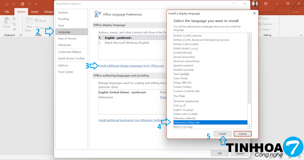Viewport: 304px width, 160px height.
Task: Open the Clipboard group dialog launcher
Action: coord(20,35)
